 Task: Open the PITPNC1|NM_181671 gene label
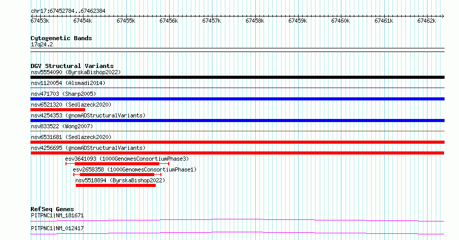pyautogui.click(x=57, y=215)
